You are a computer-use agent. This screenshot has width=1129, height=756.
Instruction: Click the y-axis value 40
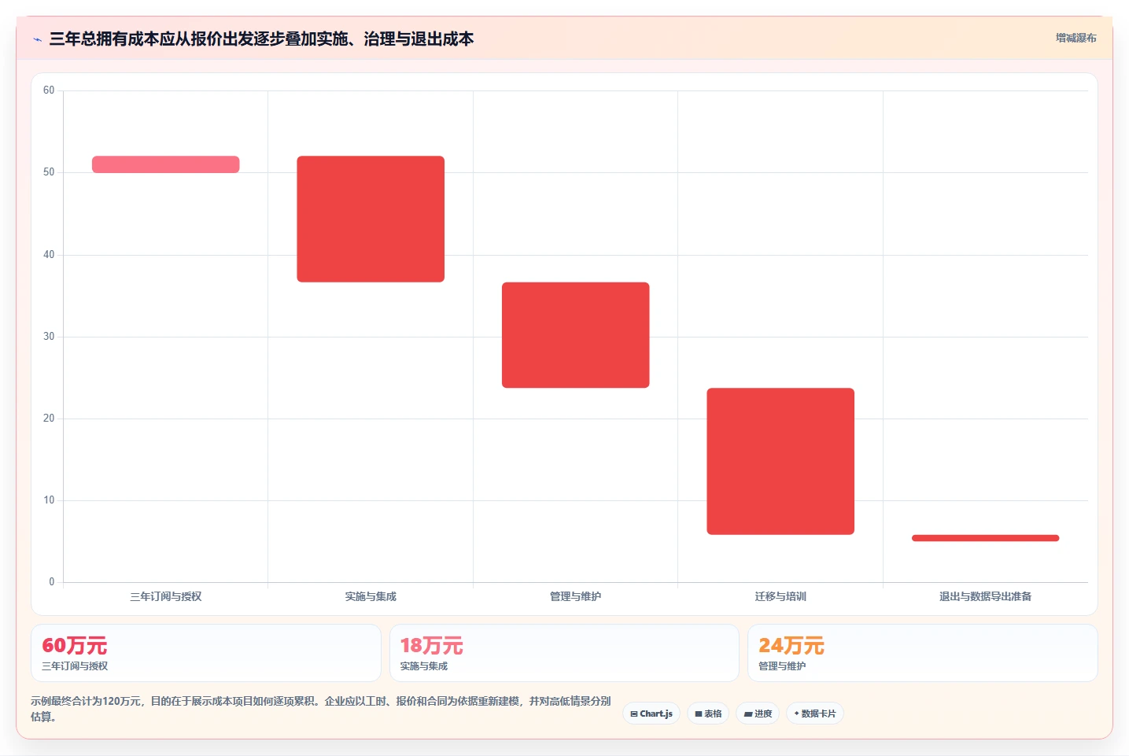pyautogui.click(x=49, y=255)
